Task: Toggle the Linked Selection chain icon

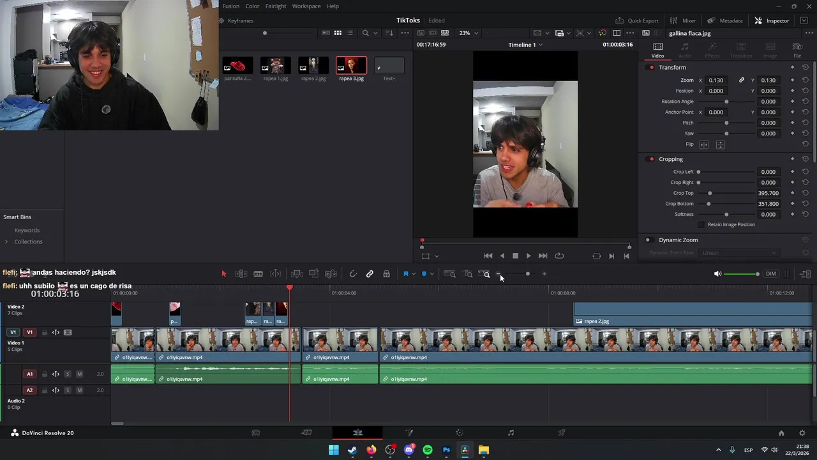Action: click(x=370, y=274)
